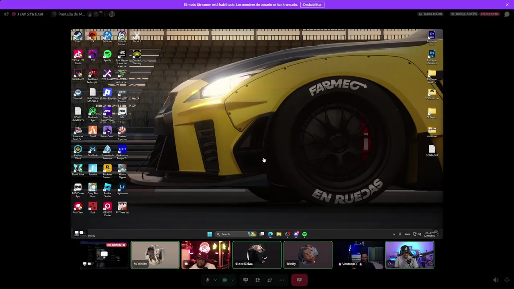This screenshot has width=514, height=289.
Task: Select the MRshitty participant tile
Action: (x=155, y=255)
